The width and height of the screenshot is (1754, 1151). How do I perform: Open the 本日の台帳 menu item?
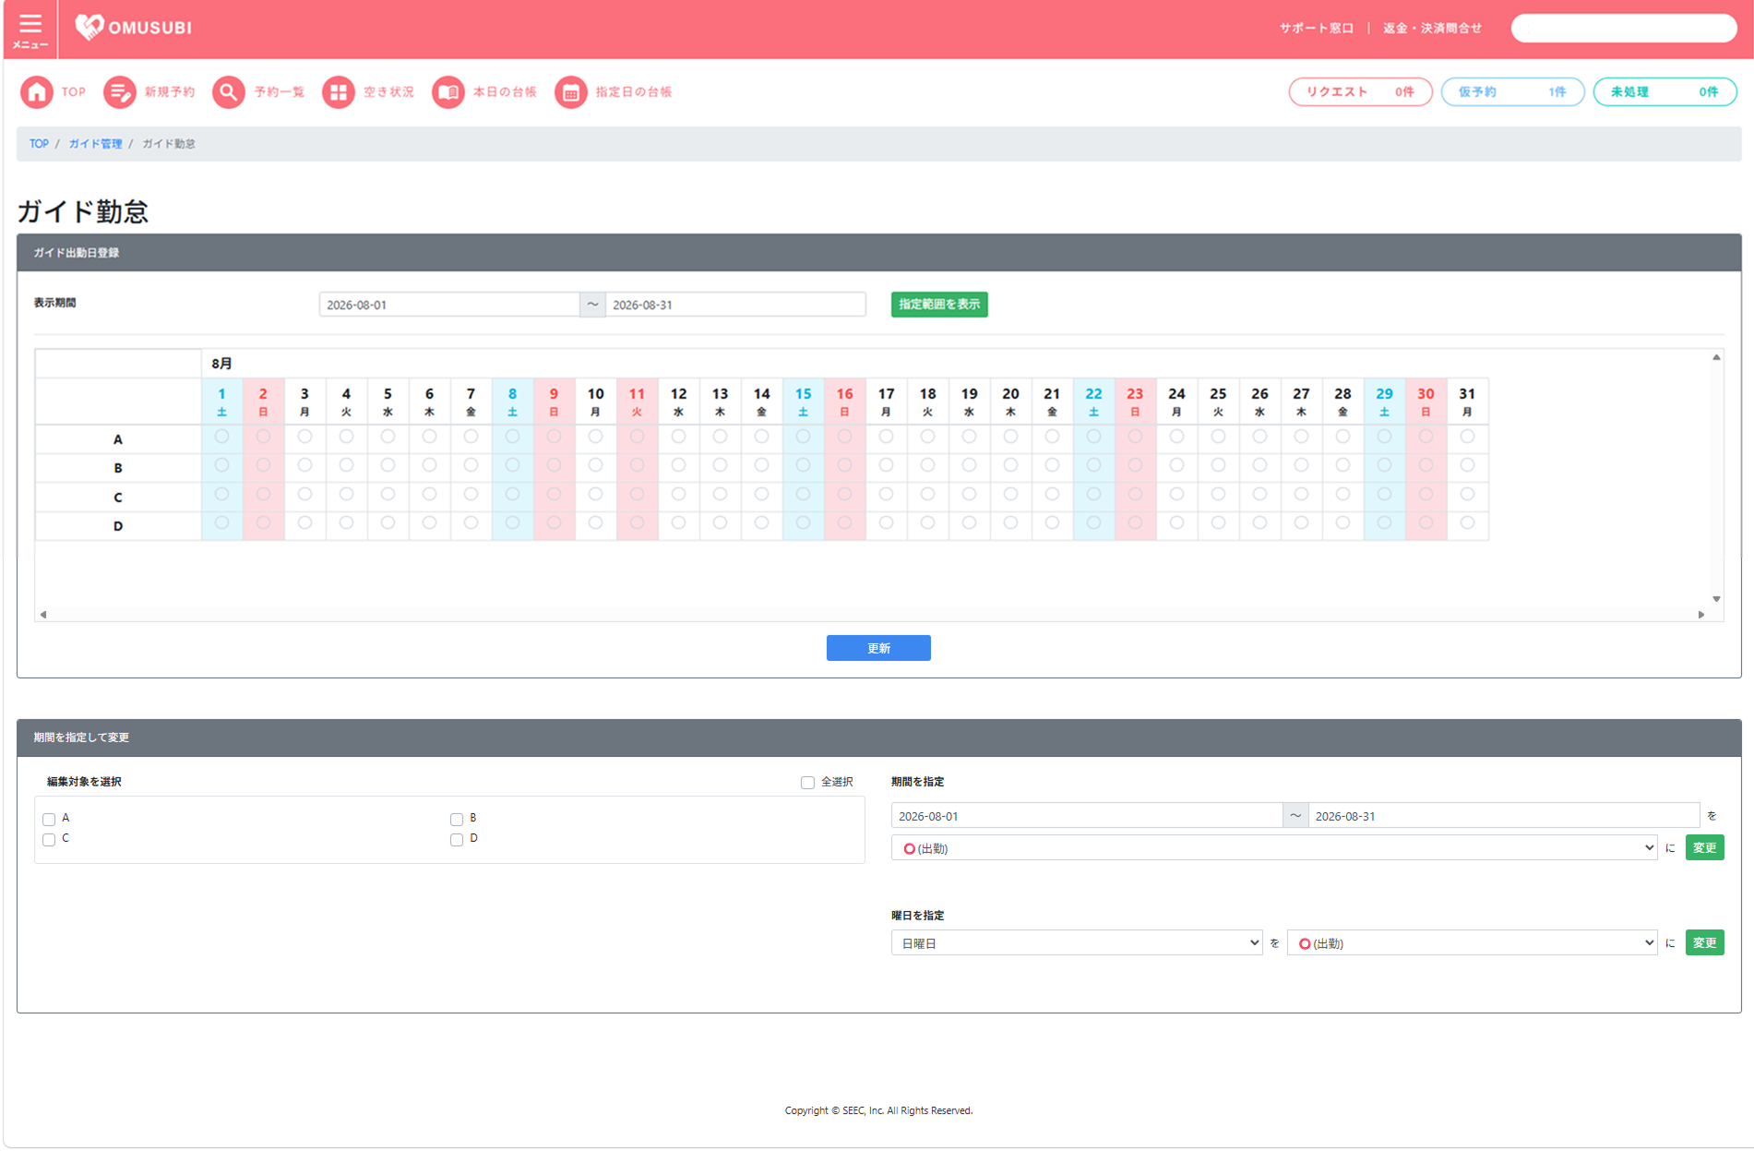pos(505,92)
